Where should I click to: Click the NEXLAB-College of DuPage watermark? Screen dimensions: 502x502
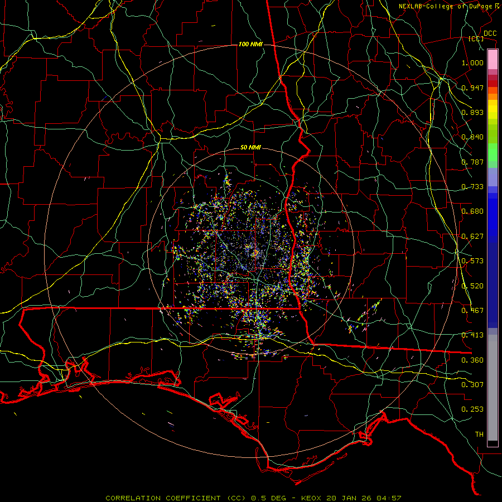click(x=450, y=6)
